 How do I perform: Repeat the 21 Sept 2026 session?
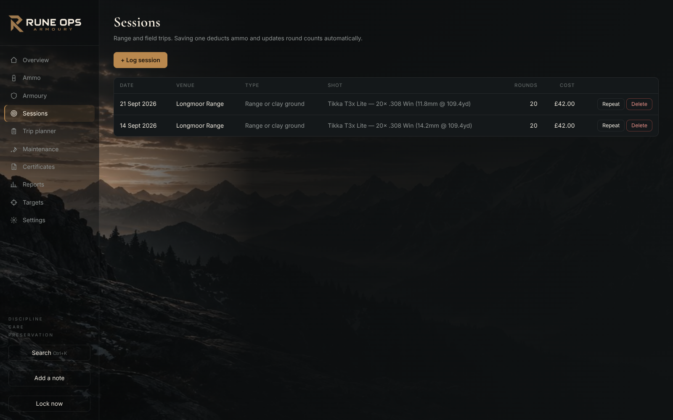point(611,104)
